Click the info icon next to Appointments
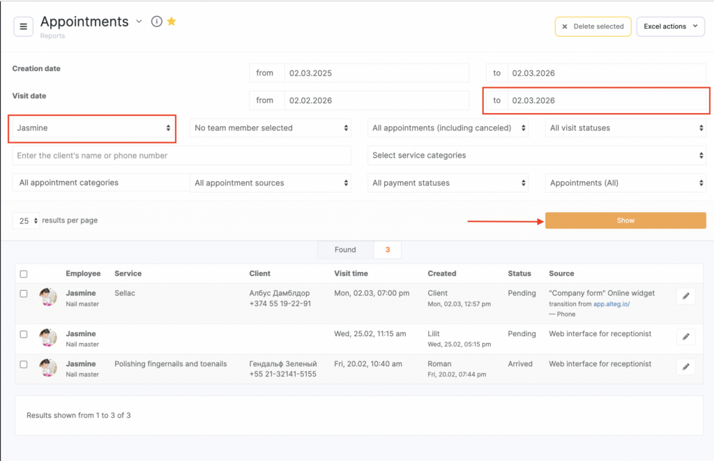Image resolution: width=714 pixels, height=461 pixels. point(157,22)
